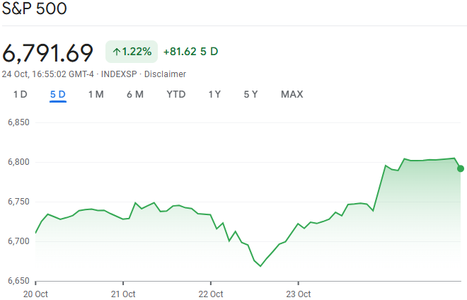The height and width of the screenshot is (300, 467).
Task: Click the 6,750 y-axis label
Action: (18, 202)
